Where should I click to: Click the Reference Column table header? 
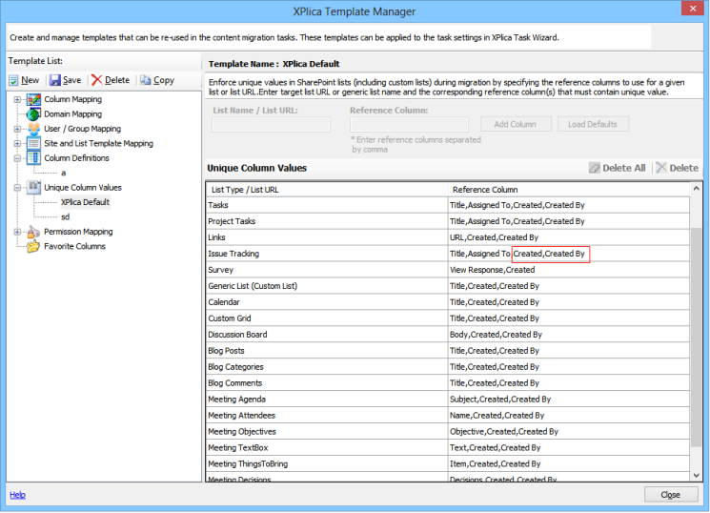pyautogui.click(x=569, y=190)
